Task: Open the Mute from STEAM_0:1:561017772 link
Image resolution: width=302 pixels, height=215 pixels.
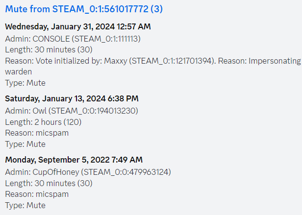Action: [84, 9]
